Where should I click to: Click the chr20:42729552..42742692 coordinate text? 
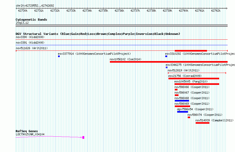tap(35, 6)
